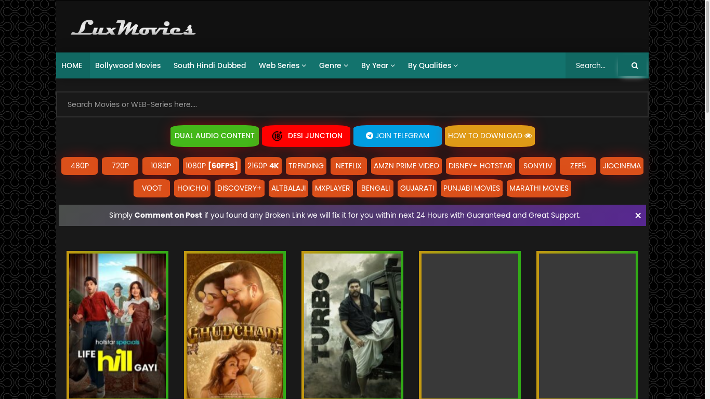This screenshot has width=710, height=399.
Task: Open DUAL AUDIO CONTENT button
Action: [x=215, y=136]
